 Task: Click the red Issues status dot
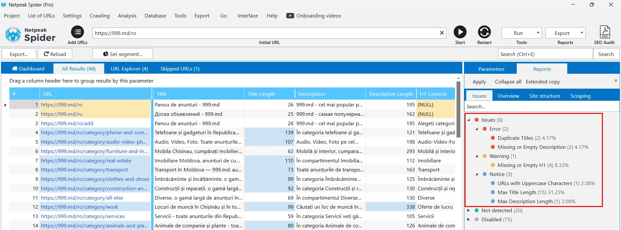click(477, 120)
